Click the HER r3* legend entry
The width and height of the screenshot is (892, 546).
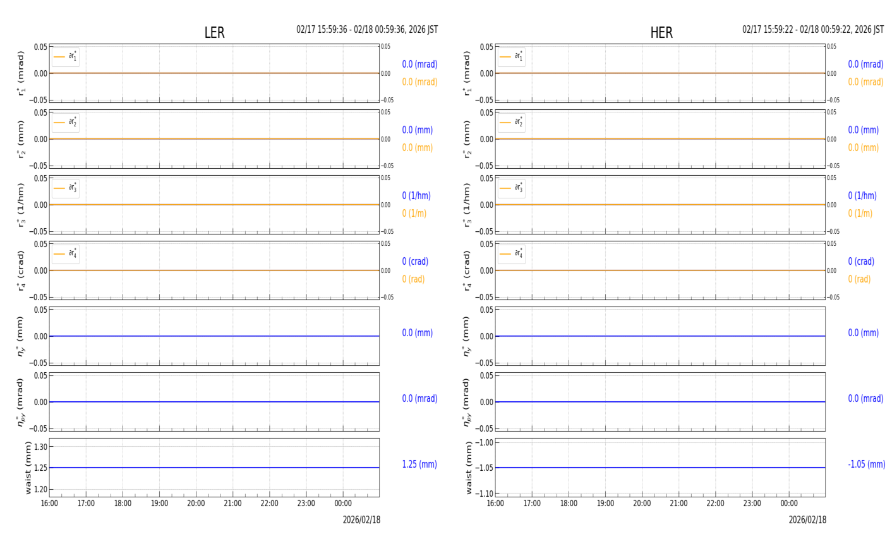[x=512, y=188]
